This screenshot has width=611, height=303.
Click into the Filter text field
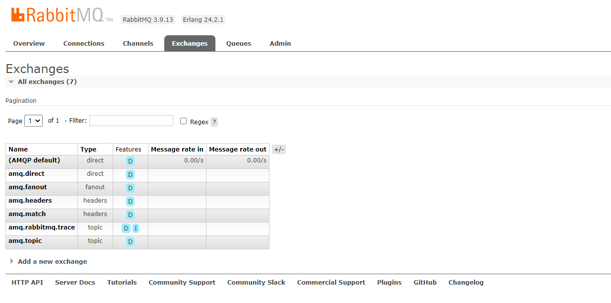(x=131, y=121)
